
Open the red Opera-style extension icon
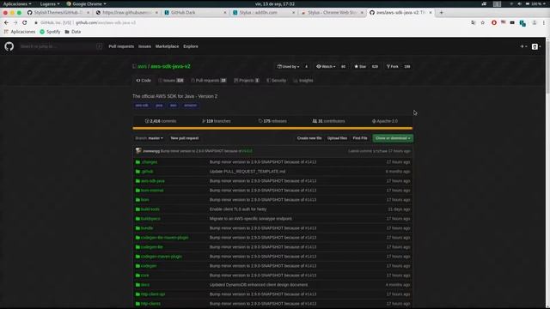pos(494,22)
